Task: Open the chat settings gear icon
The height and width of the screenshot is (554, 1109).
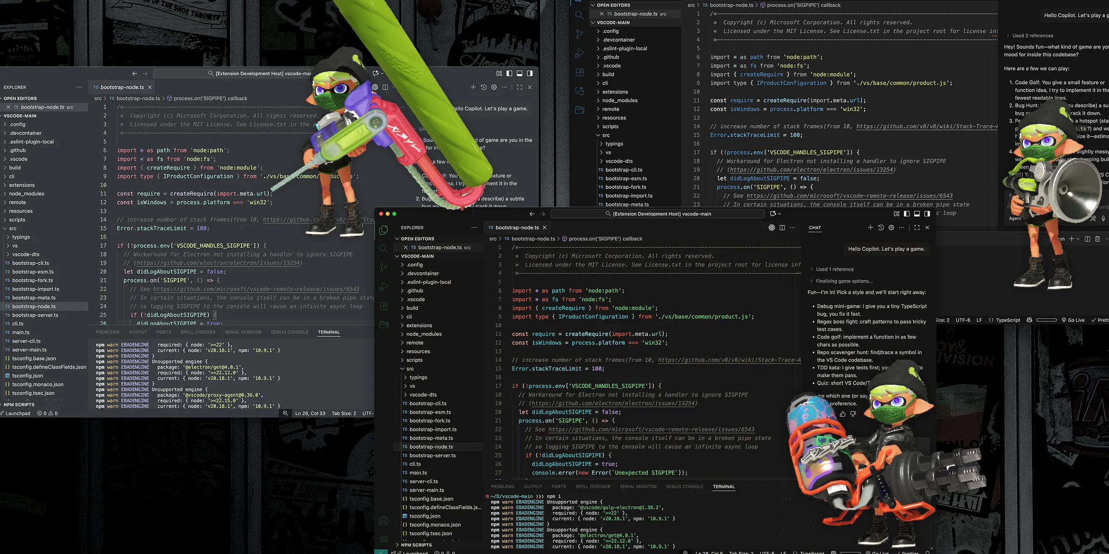Action: click(x=890, y=228)
